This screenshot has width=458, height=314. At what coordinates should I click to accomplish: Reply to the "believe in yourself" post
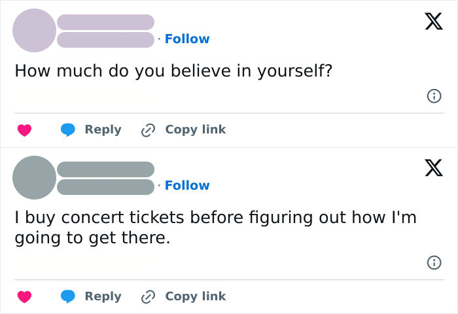(x=91, y=130)
